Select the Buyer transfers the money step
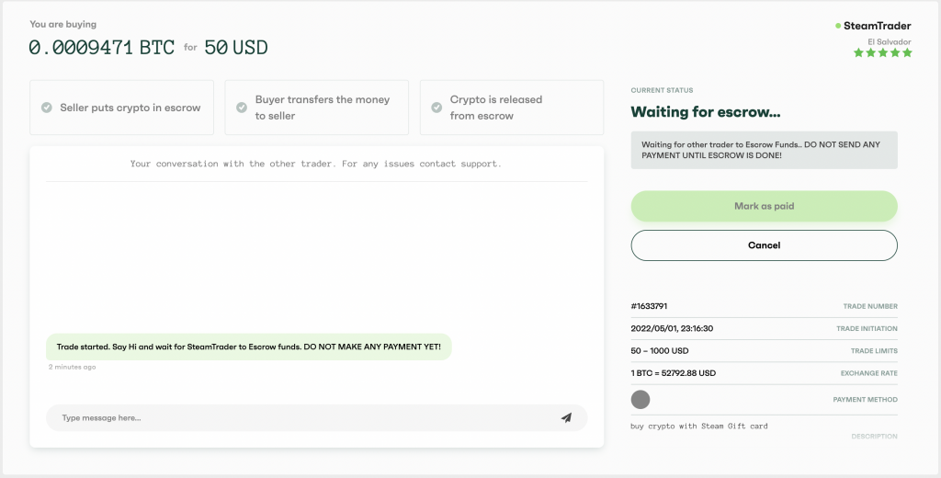The image size is (941, 478). click(x=317, y=108)
